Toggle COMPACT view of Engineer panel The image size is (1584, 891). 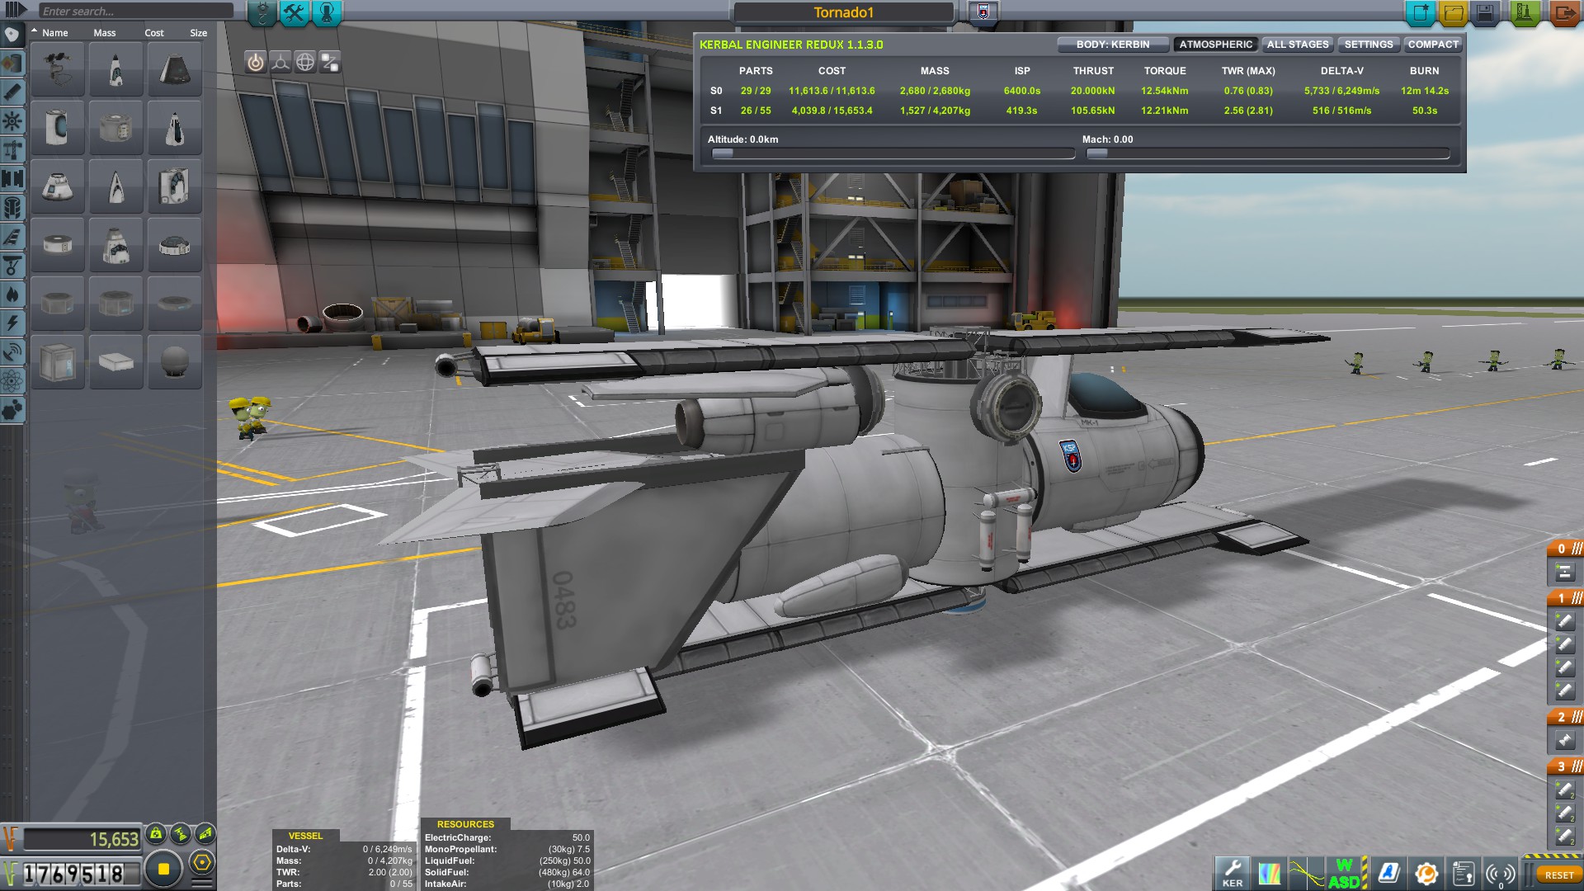1432,45
